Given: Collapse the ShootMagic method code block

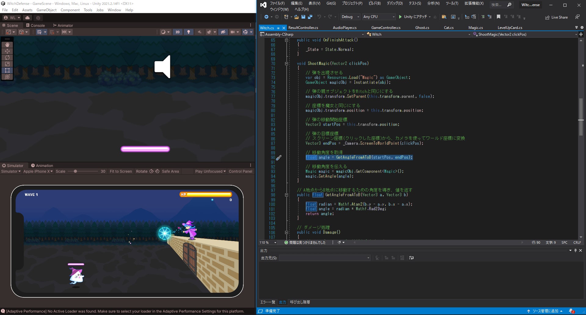Looking at the screenshot, I should (287, 64).
